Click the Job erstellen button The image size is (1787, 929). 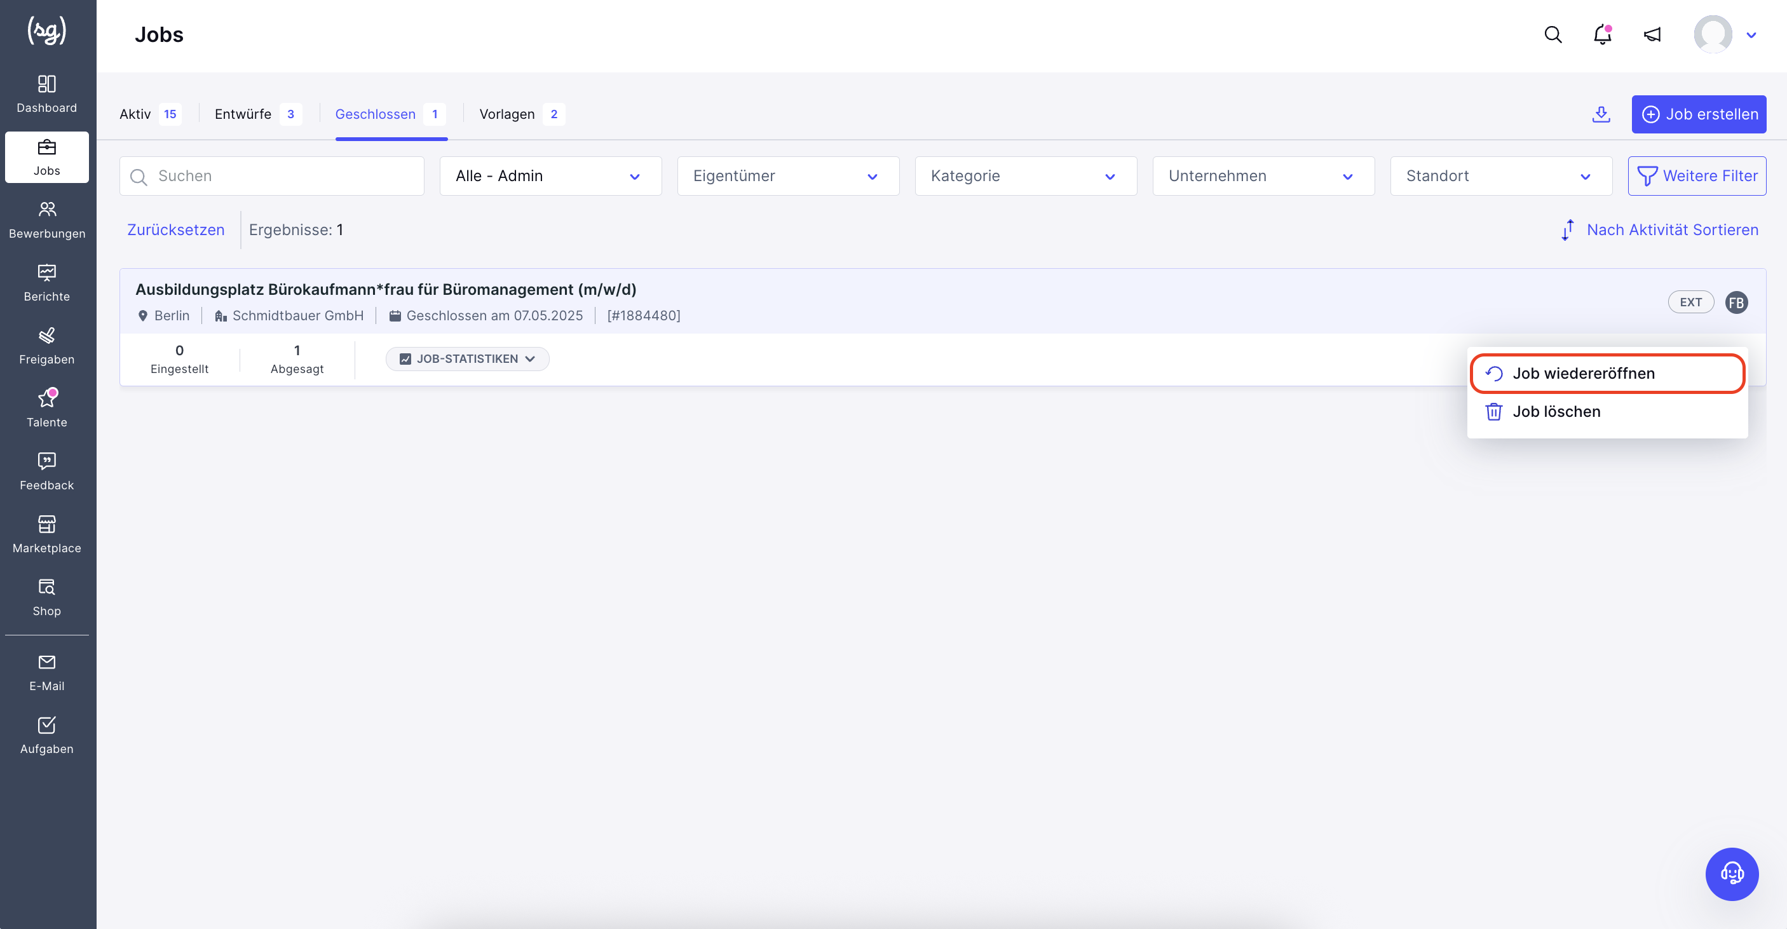(1699, 114)
